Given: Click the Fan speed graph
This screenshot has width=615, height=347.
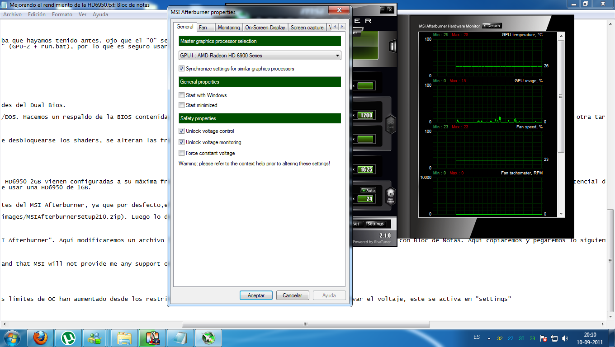Looking at the screenshot, I should 487,150.
